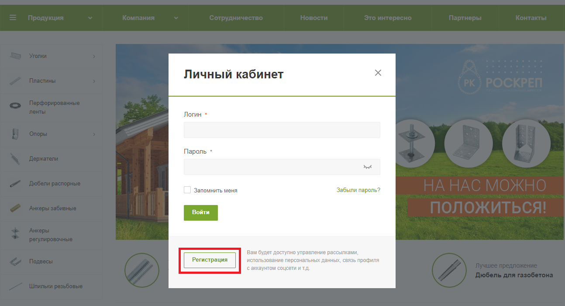Select the Держатели sidebar icon

[x=15, y=158]
